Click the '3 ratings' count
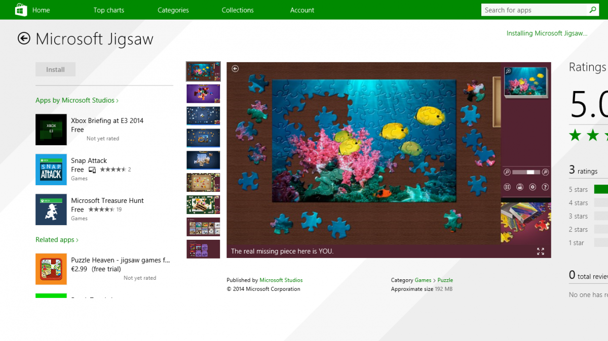This screenshot has width=608, height=341. coord(583,170)
